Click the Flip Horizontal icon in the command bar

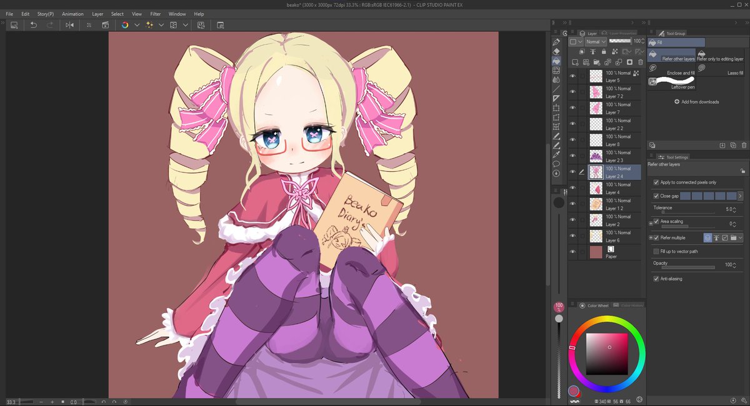(x=69, y=24)
